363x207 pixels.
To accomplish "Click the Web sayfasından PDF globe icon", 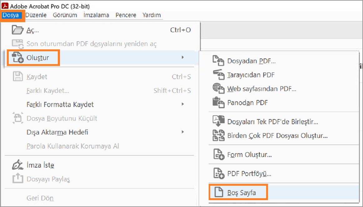I will tap(219, 89).
